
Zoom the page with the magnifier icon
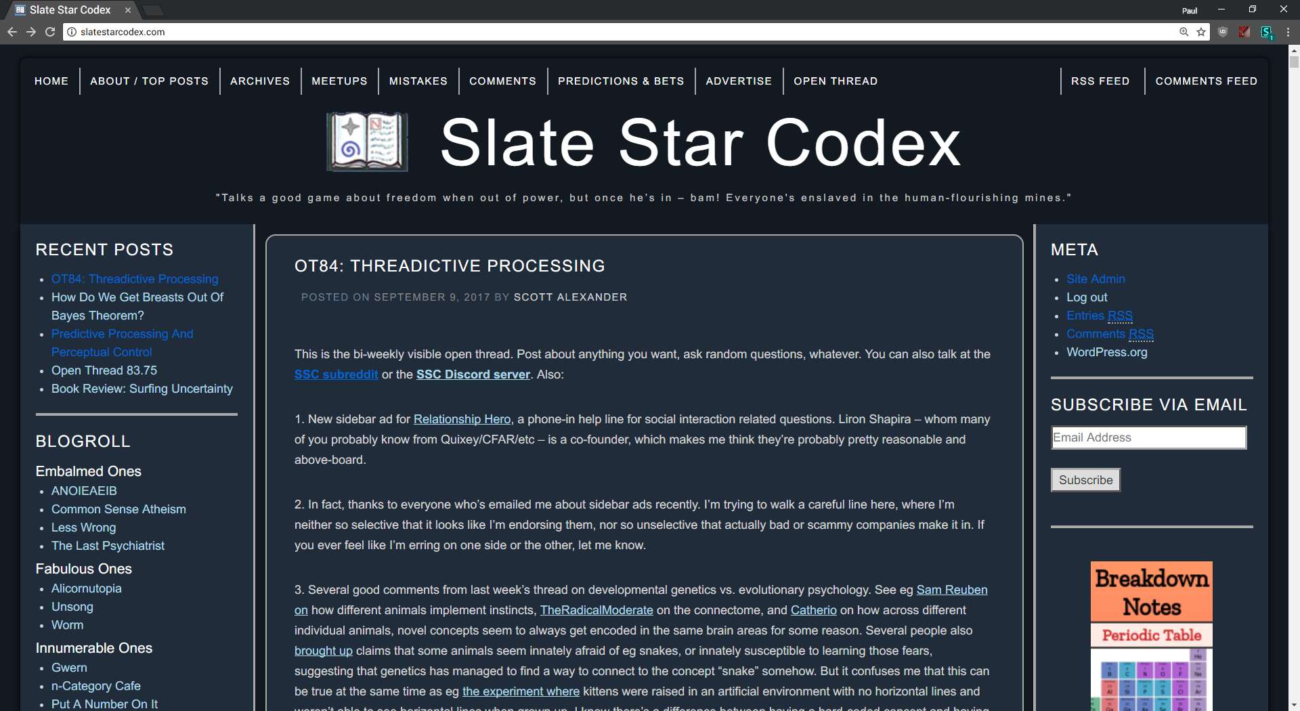pos(1184,31)
